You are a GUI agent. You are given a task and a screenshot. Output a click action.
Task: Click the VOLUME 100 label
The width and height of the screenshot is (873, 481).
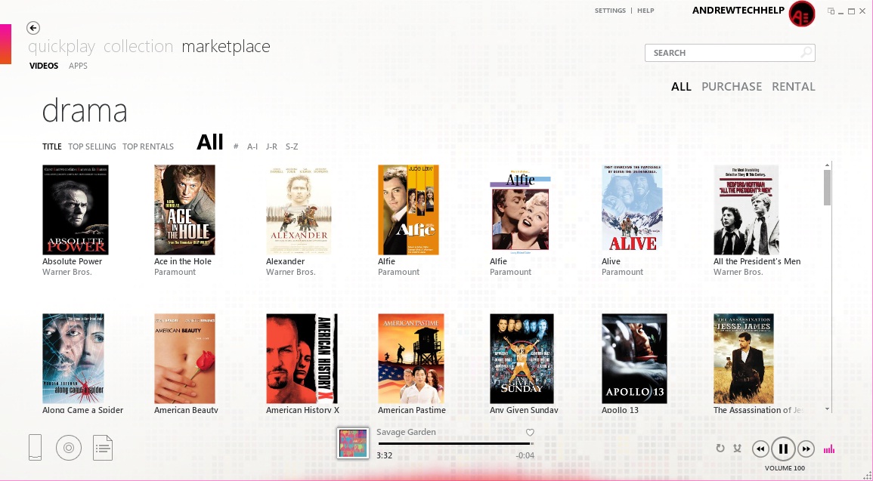click(785, 468)
